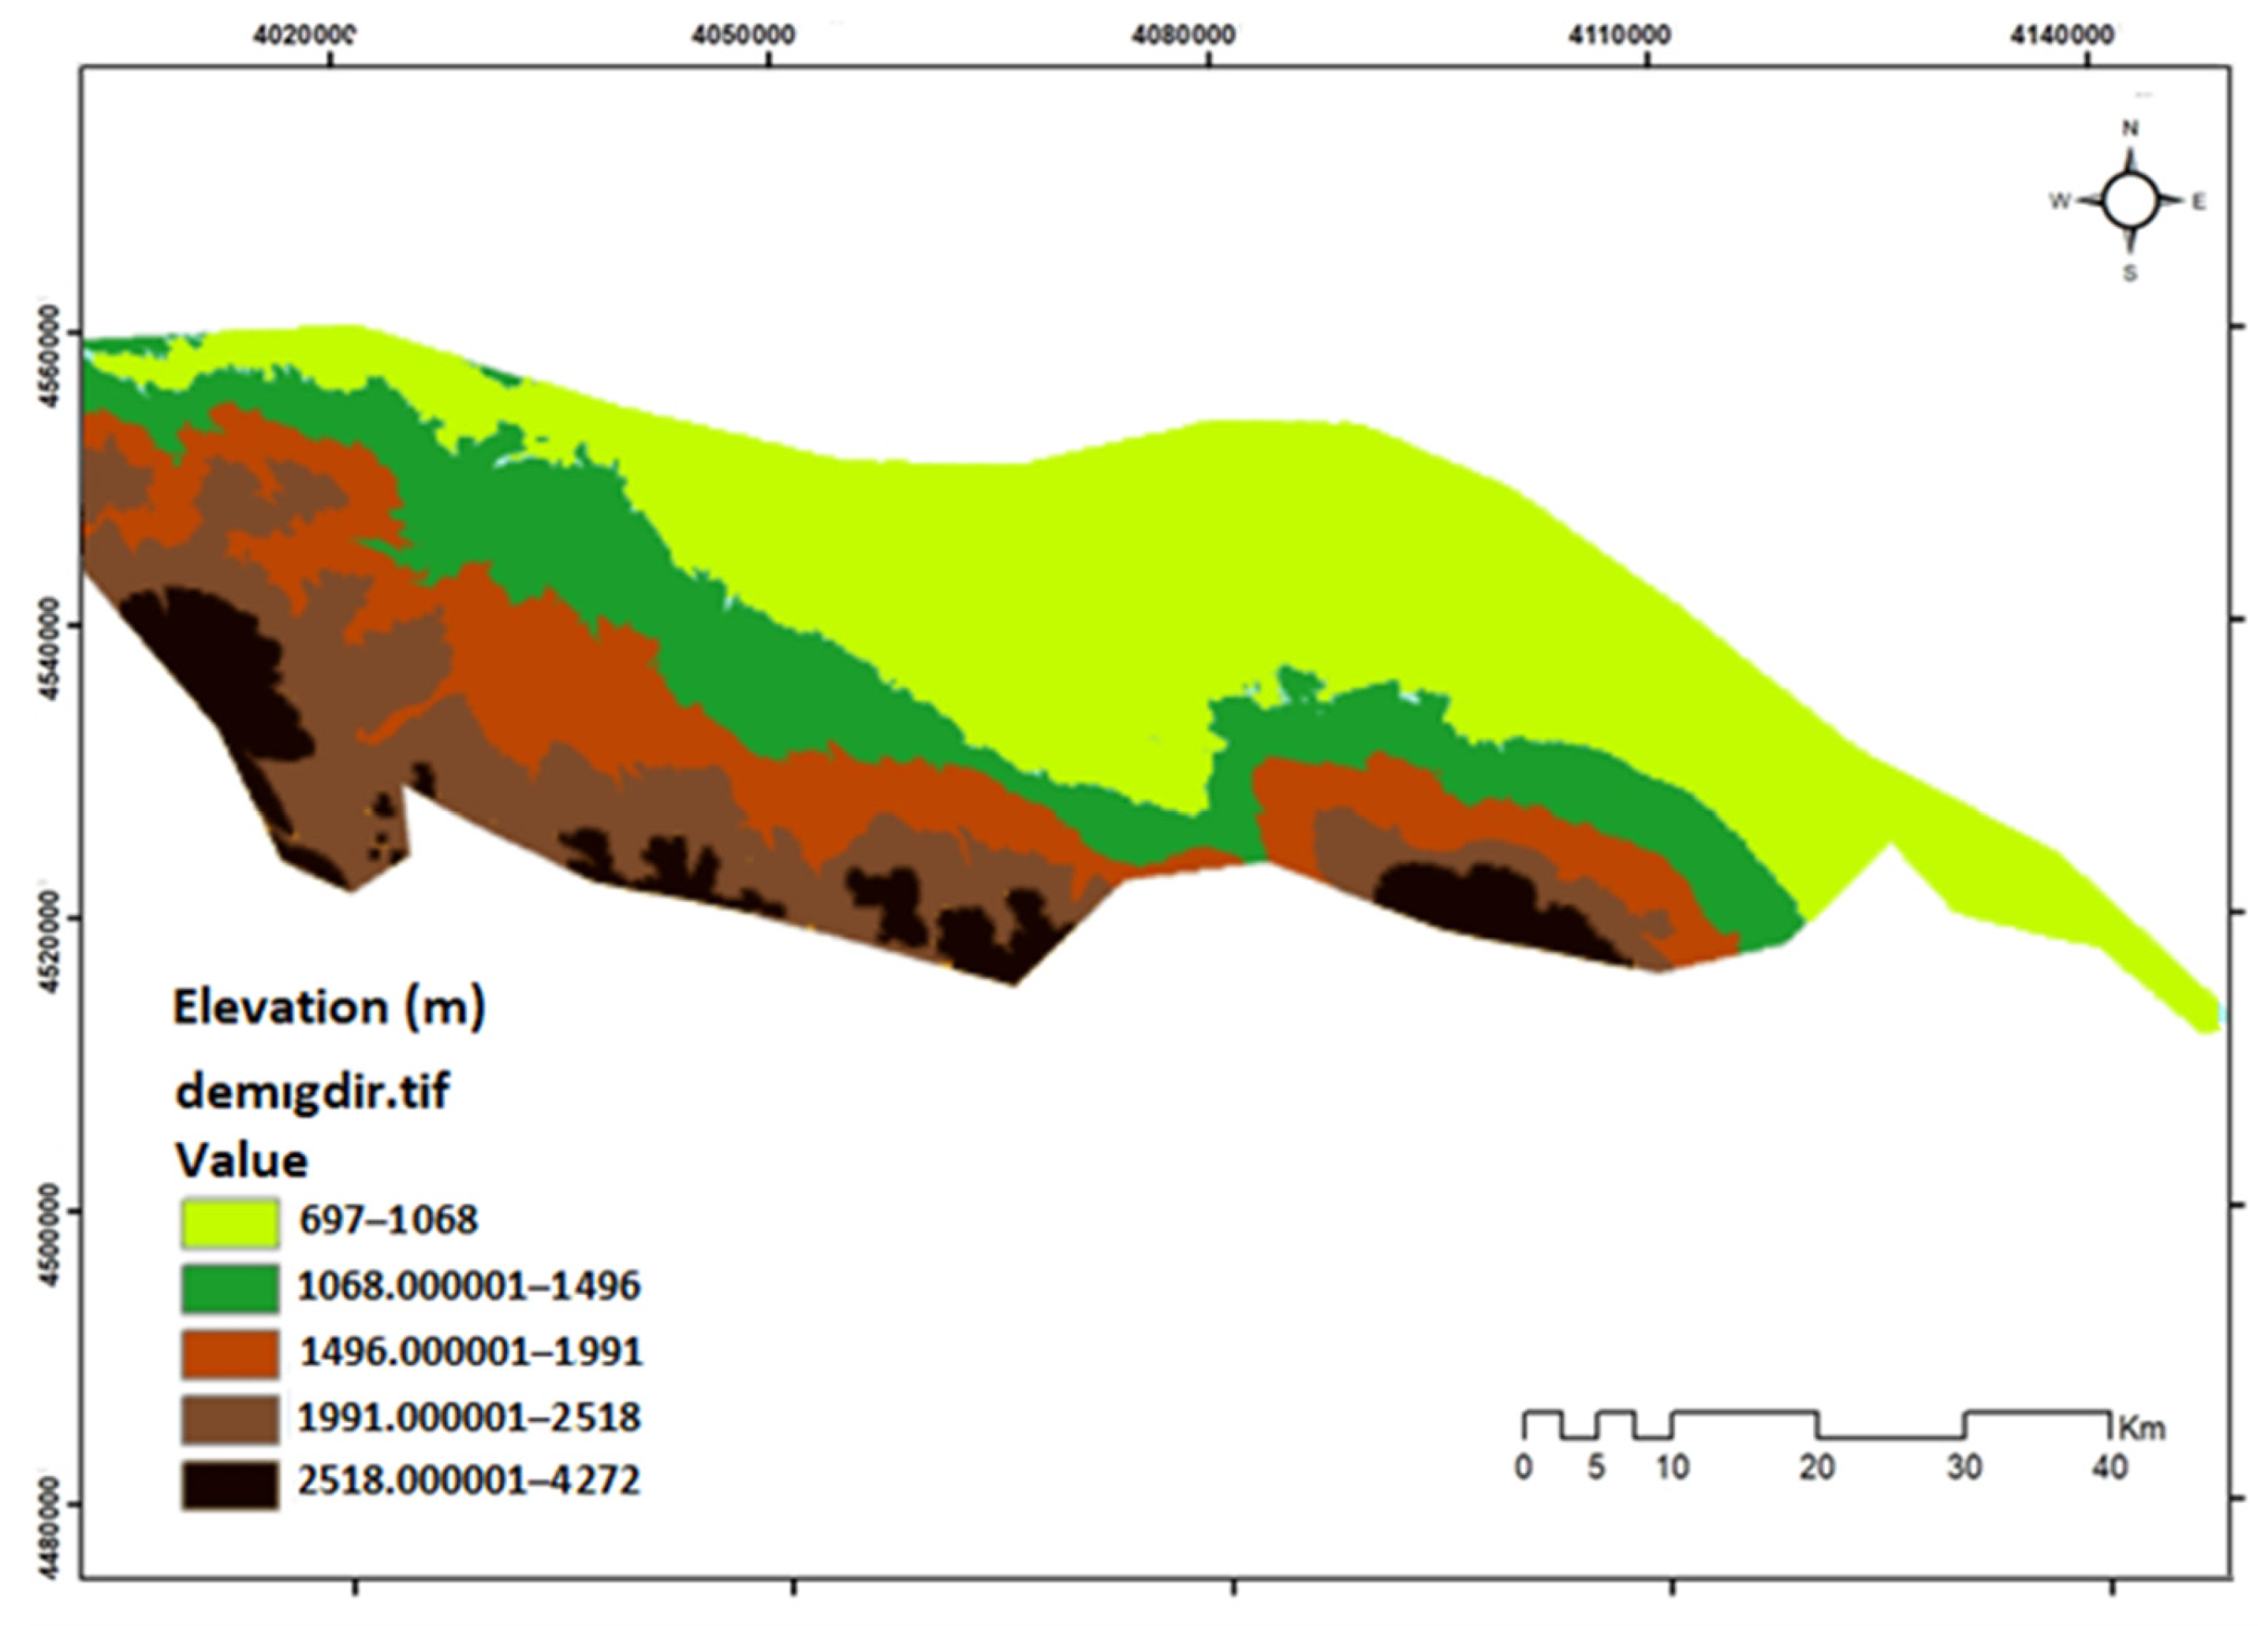2268x1626 pixels.
Task: Click the demıgdir.tif layer name
Action: pyautogui.click(x=312, y=1092)
